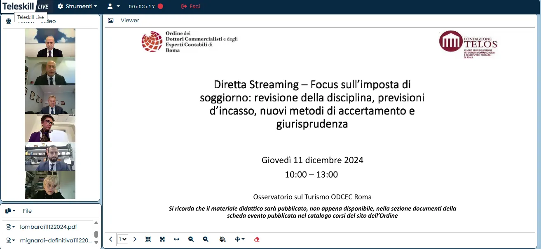Go to previous slide in viewer
This screenshot has width=541, height=249.
pyautogui.click(x=110, y=239)
